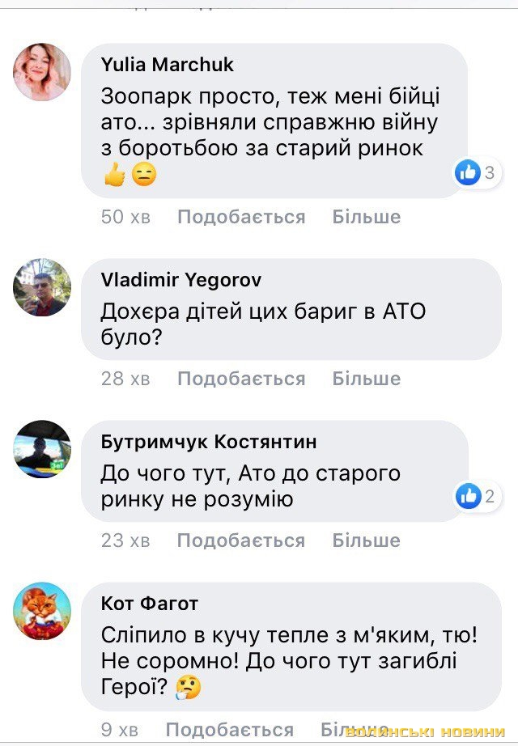Screen dimensions: 518x746
Task: Open Vladimir Yegorov's avatar photo
Action: (42, 287)
